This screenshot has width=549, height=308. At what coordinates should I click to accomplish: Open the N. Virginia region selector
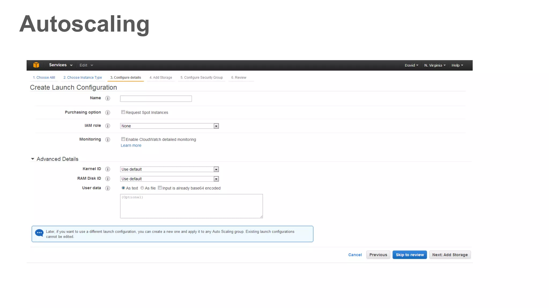coord(435,65)
